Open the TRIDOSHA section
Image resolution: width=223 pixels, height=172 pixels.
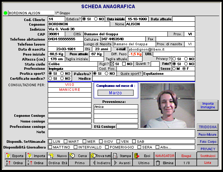click(208, 127)
